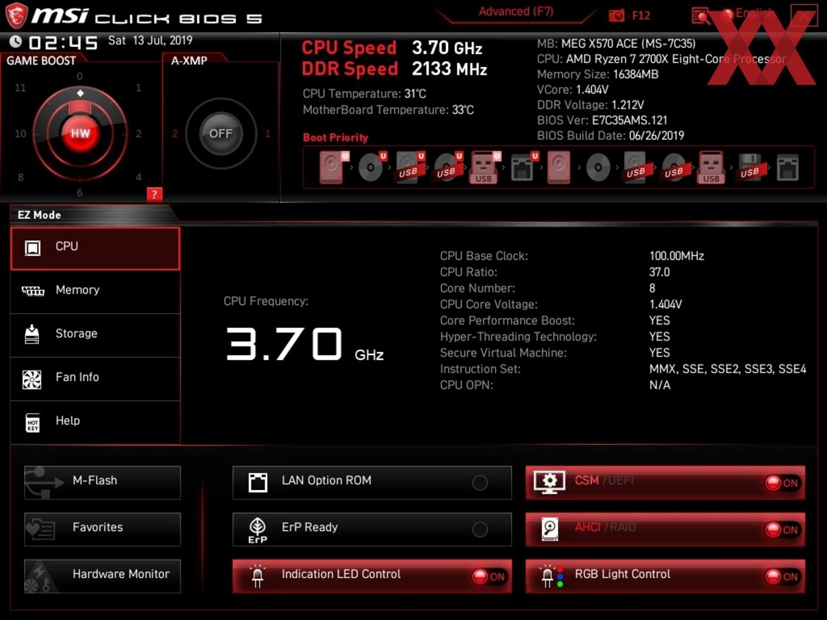The width and height of the screenshot is (827, 620).
Task: Toggle the AHCI/RAID switch
Action: [665, 529]
